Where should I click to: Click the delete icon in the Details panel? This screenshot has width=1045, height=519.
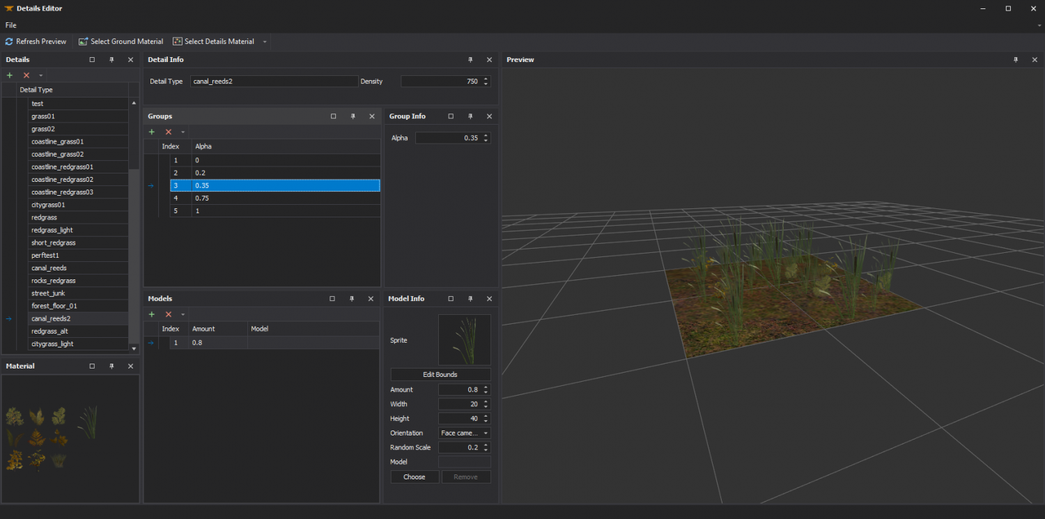click(x=26, y=75)
